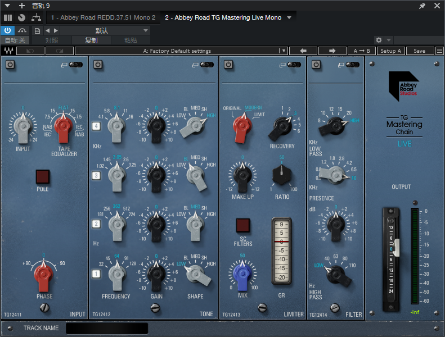Open the Waves hamburger menu

click(439, 51)
